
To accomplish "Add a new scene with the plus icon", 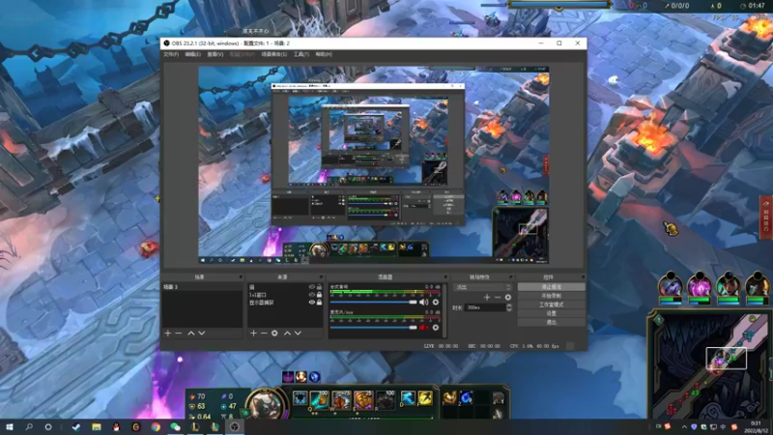I will pos(167,333).
